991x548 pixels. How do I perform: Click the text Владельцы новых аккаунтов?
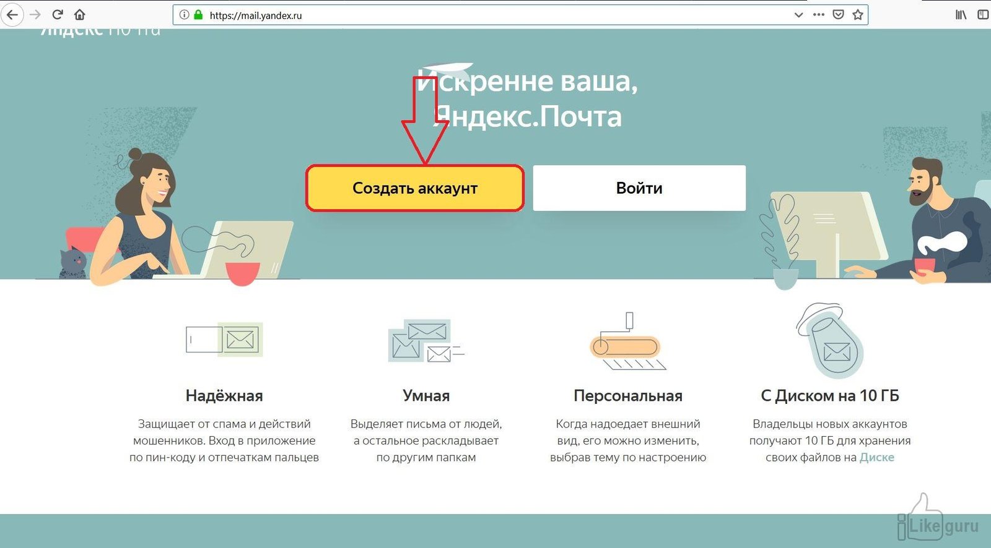click(x=830, y=424)
